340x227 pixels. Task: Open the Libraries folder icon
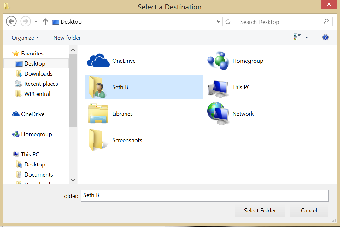click(x=98, y=114)
